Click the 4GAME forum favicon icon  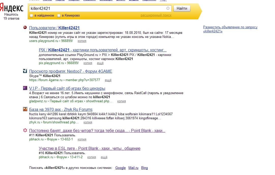[x=25, y=71]
